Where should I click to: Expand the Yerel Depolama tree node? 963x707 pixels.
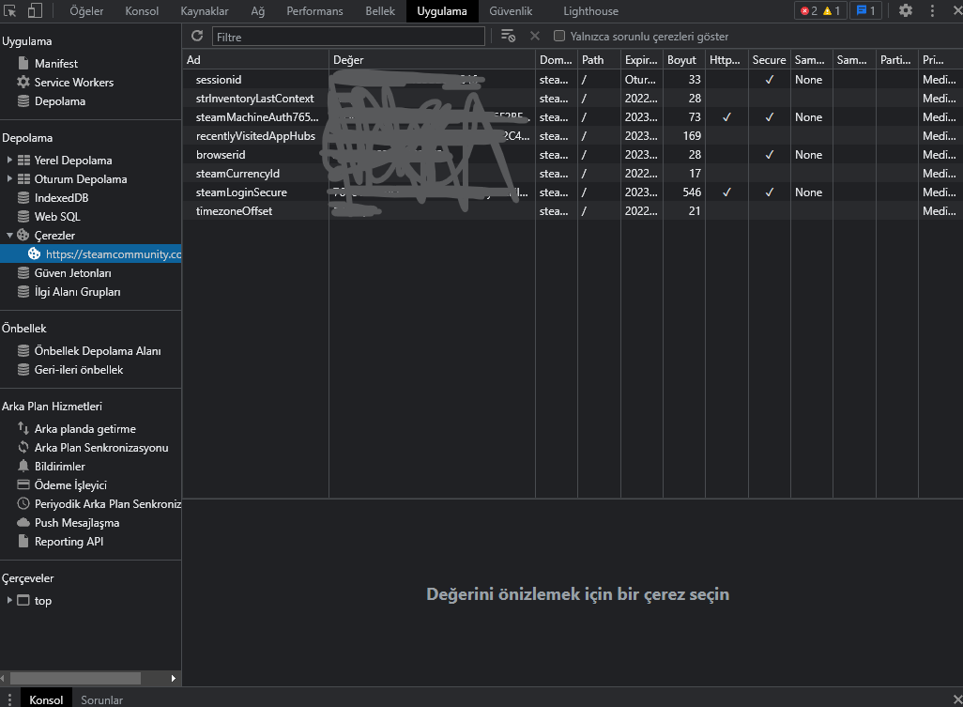tap(9, 161)
